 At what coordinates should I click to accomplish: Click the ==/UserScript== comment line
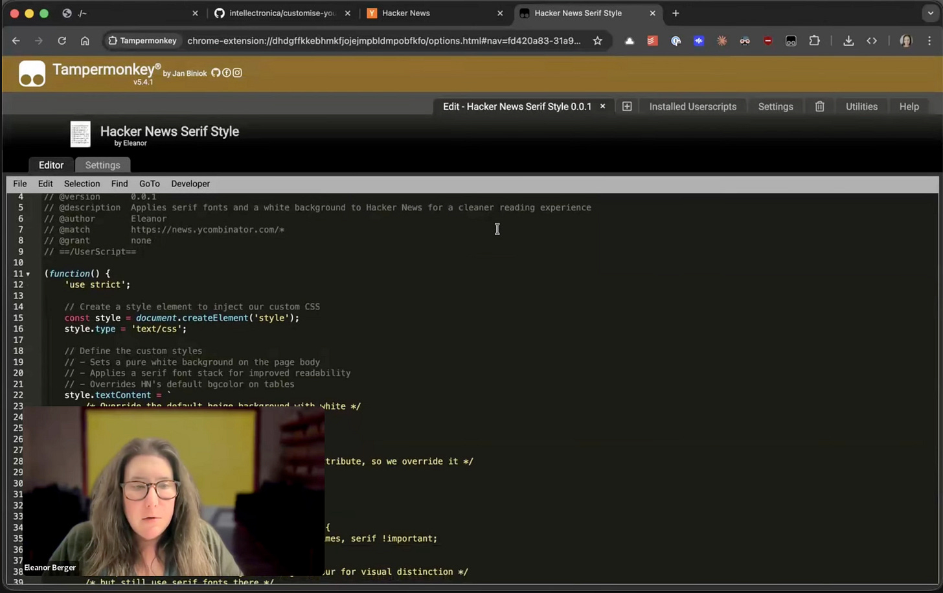click(90, 252)
